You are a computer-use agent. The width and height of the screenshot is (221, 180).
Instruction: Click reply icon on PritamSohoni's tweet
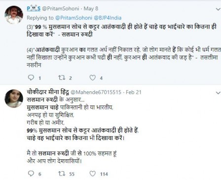pyautogui.click(x=31, y=77)
